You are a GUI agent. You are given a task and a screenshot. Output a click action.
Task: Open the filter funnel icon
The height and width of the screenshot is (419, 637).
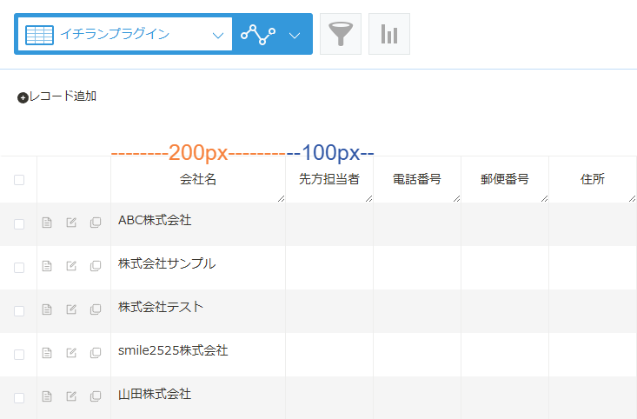pyautogui.click(x=341, y=34)
